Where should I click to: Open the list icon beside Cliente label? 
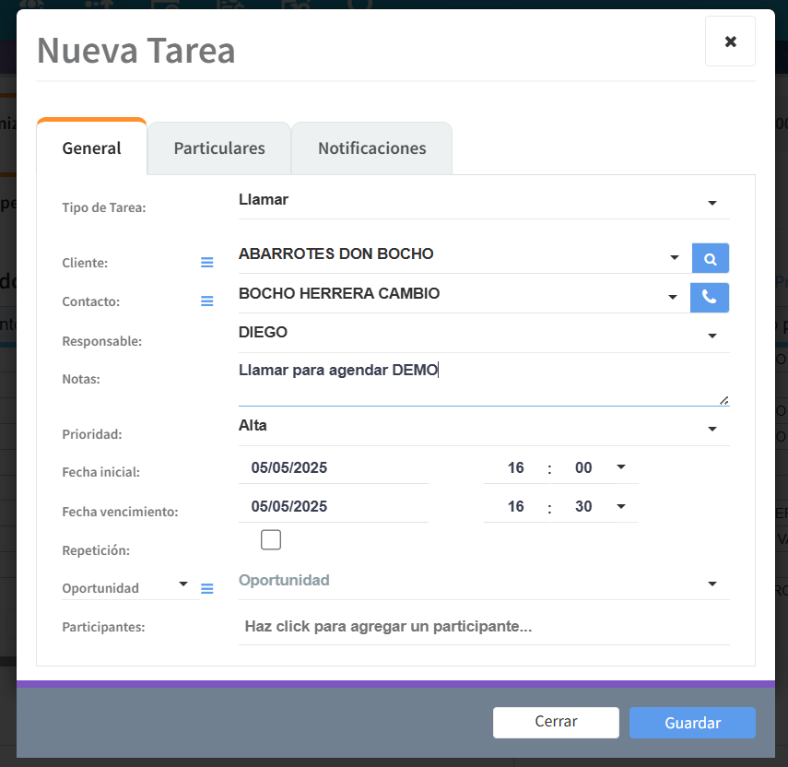point(207,263)
